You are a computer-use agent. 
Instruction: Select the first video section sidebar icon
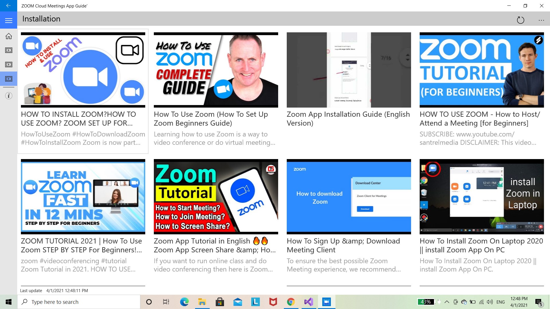[9, 50]
